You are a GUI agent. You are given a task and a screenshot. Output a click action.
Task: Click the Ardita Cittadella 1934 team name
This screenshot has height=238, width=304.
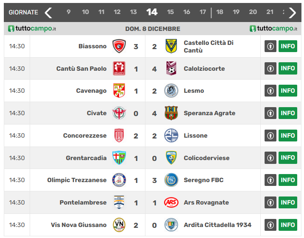pyautogui.click(x=218, y=225)
